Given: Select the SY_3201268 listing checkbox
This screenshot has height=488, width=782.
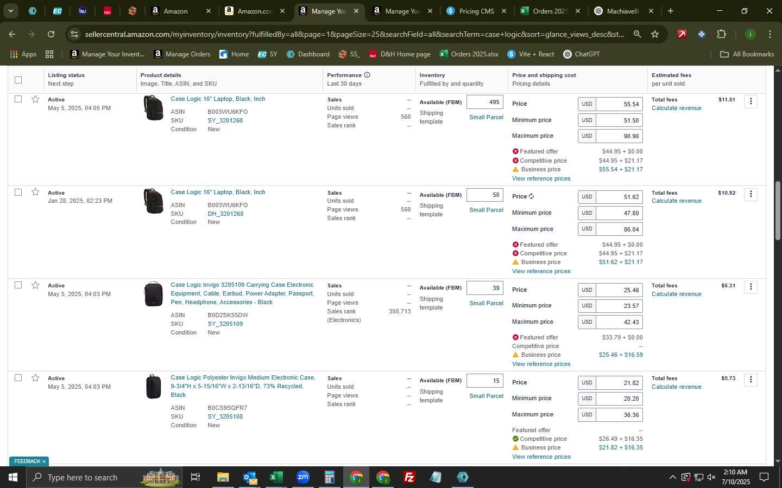Looking at the screenshot, I should (18, 99).
